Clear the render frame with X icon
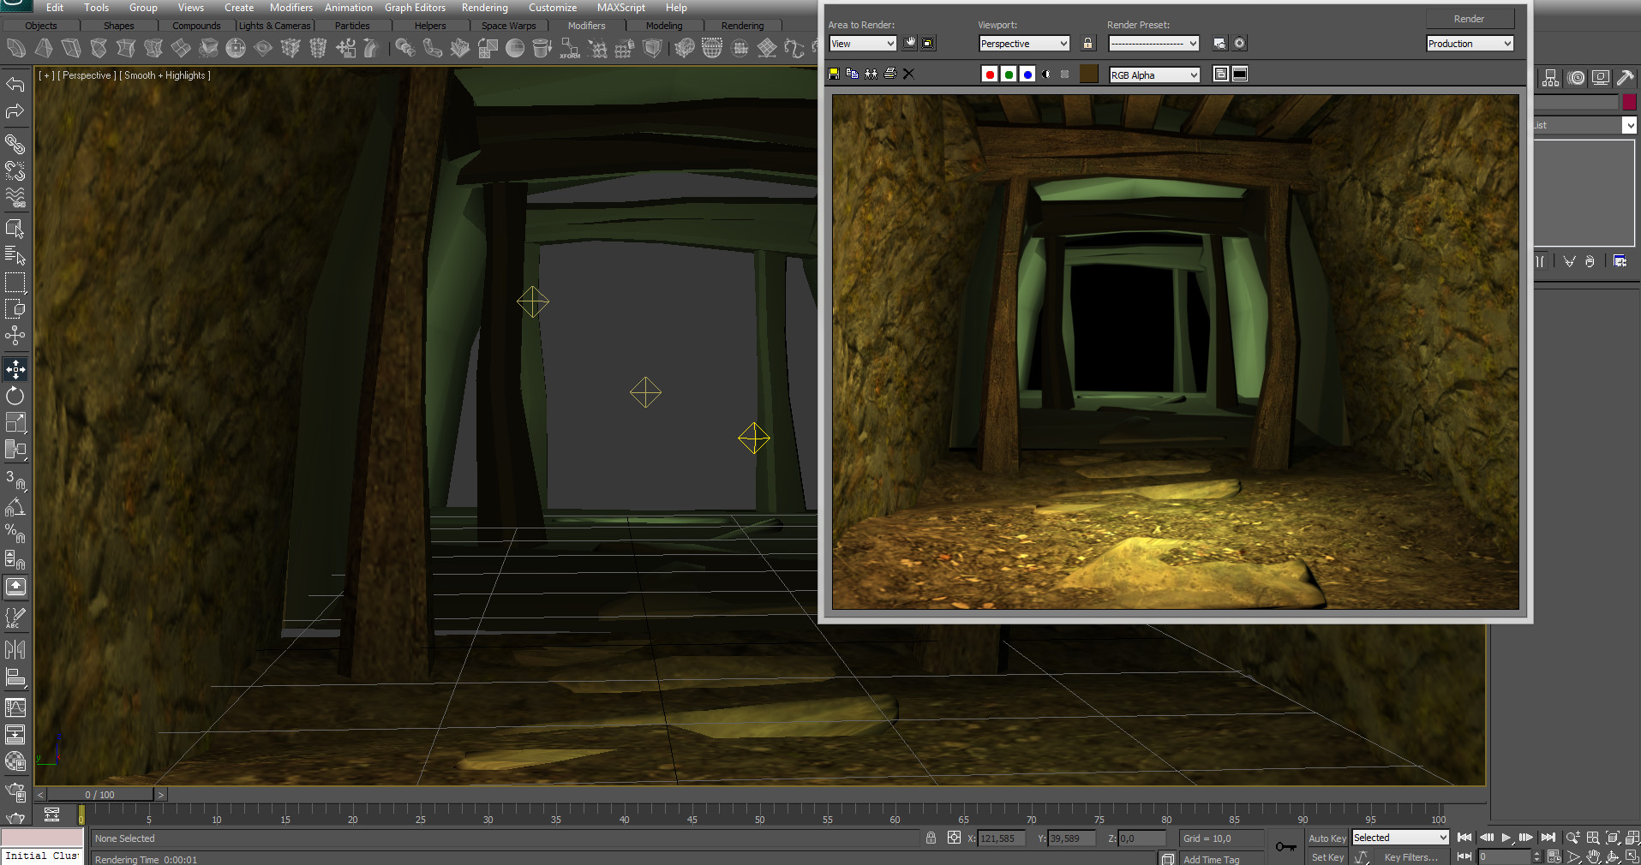Image resolution: width=1641 pixels, height=865 pixels. 908,75
